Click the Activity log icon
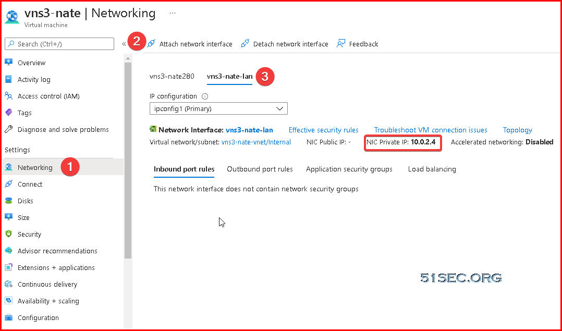This screenshot has width=562, height=331. (8, 79)
